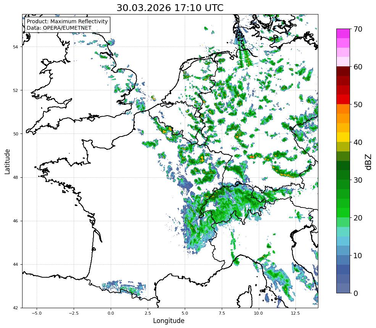Viewport: 376px width, 328px height.
Task: Click the 'Latitude' axis label
Action: (x=7, y=161)
